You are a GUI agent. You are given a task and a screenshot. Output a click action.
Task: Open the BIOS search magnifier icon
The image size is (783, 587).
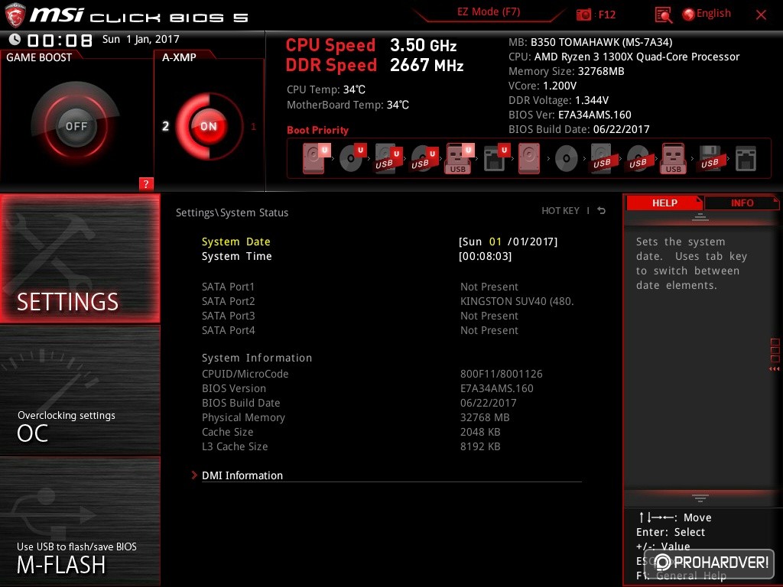(x=663, y=15)
